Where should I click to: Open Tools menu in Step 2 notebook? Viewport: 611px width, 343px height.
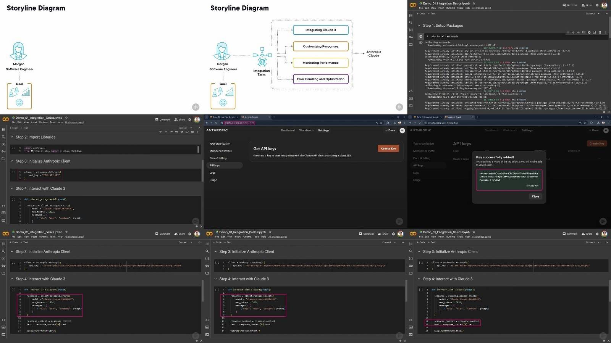click(x=53, y=122)
